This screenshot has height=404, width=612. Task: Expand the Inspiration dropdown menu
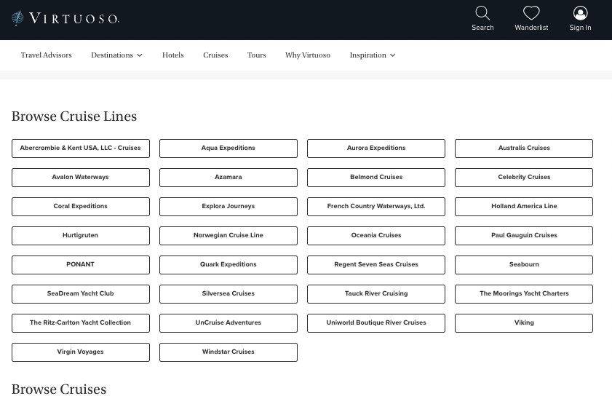[x=372, y=55]
